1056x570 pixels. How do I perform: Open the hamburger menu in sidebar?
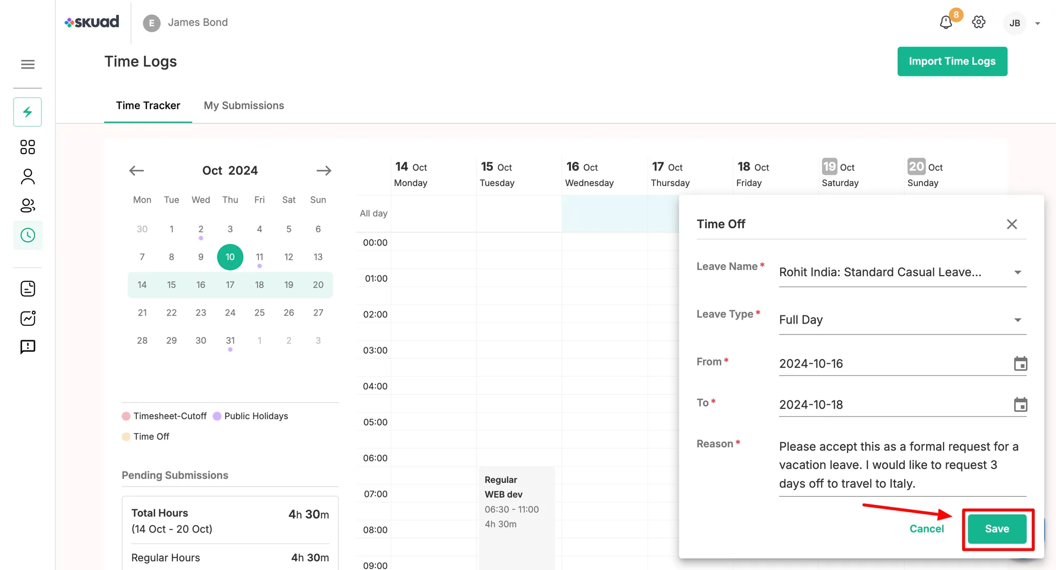point(28,64)
